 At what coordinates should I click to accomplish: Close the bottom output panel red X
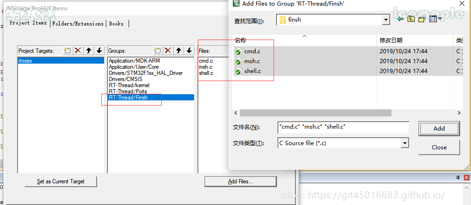tap(466, 178)
